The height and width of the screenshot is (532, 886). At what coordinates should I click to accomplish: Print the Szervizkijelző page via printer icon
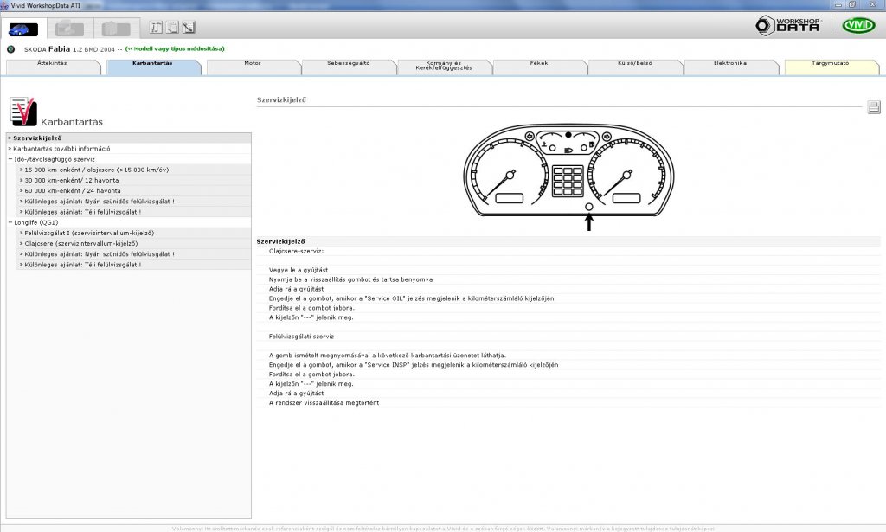tap(874, 106)
